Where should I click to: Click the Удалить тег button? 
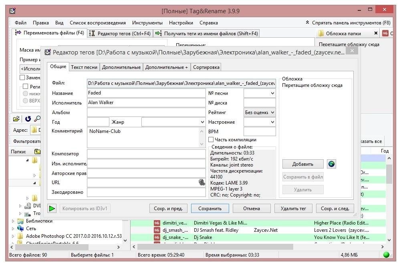[293, 209]
